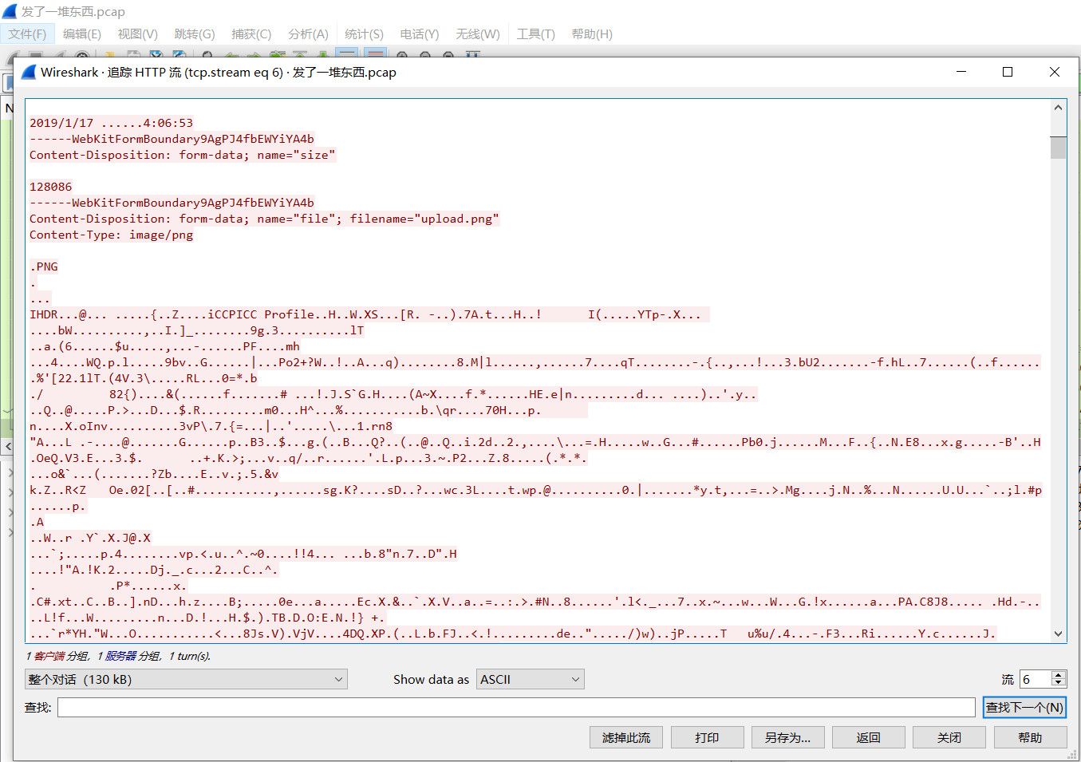Screen dimensions: 1081x762
Task: Click the line '2019/1/17 ......4:06:53'
Action: point(112,123)
